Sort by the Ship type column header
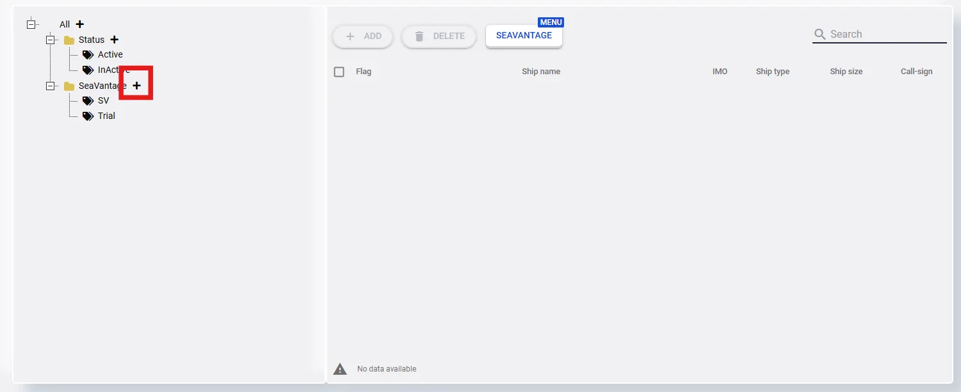Viewport: 961px width, 392px height. [x=773, y=72]
